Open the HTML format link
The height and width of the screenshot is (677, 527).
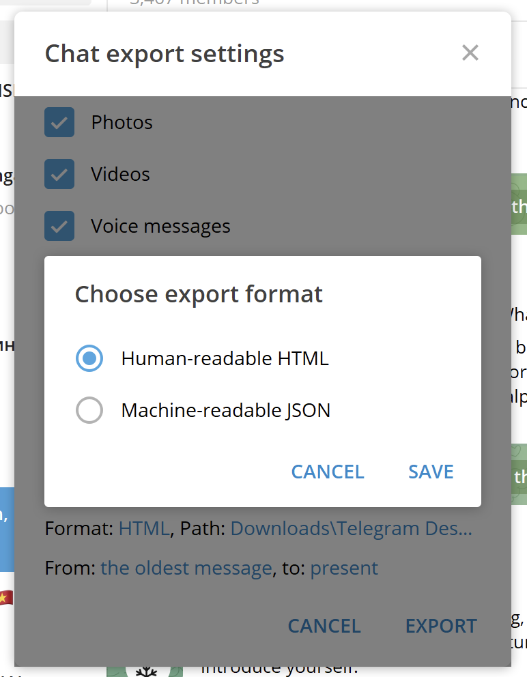[143, 529]
